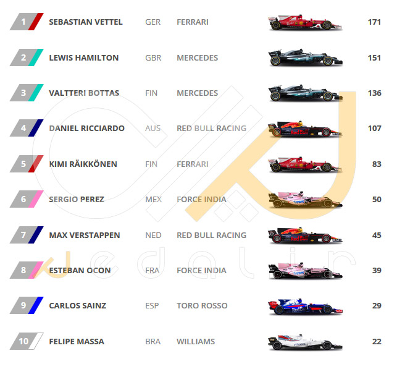
Task: Click Carlos Sainz's 29 points value
Action: point(377,305)
